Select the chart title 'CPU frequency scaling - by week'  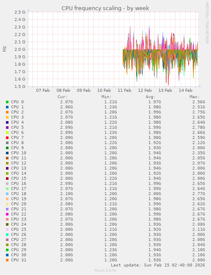pyautogui.click(x=105, y=8)
